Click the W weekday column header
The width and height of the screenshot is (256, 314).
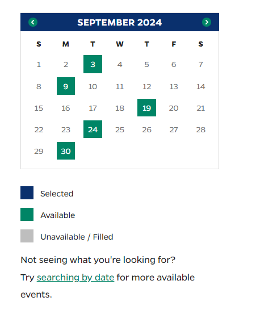(x=120, y=44)
